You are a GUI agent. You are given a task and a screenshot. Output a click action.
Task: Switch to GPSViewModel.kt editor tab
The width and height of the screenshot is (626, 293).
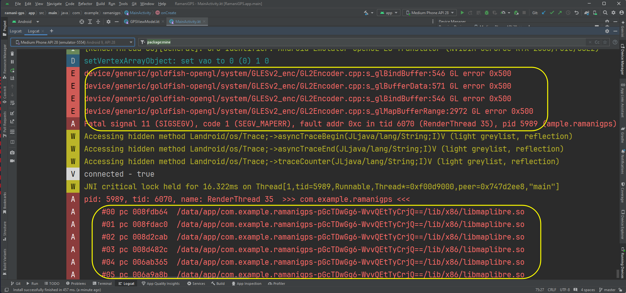(144, 22)
